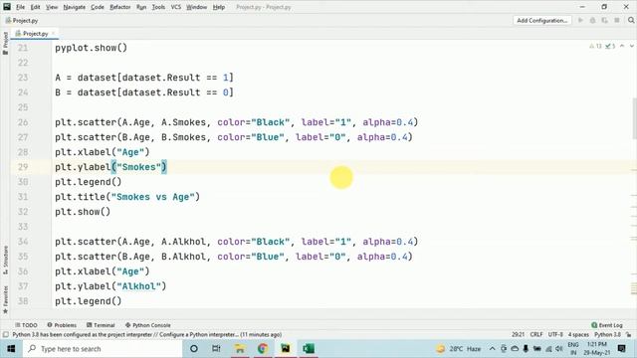
Task: Jump to next highlighted error arrow
Action: (x=632, y=47)
